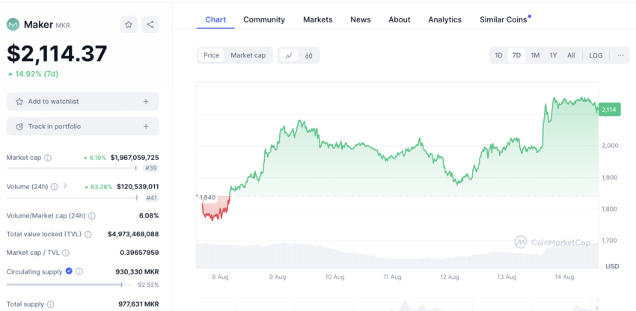Viewport: 636px width, 311px height.
Task: Click the plus icon on Add to watchlist
Action: [x=146, y=102]
